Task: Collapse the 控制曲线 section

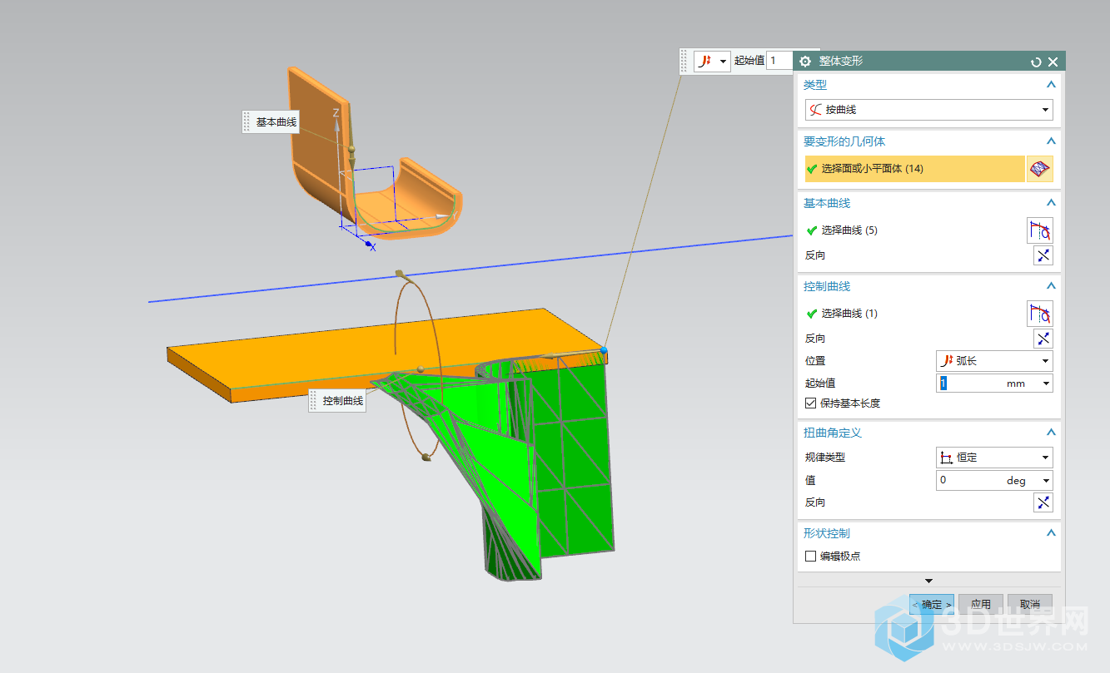Action: (1051, 286)
